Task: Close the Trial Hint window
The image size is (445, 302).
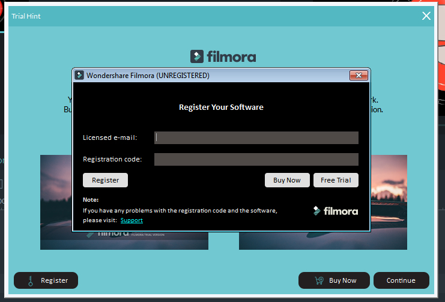Action: coord(426,16)
